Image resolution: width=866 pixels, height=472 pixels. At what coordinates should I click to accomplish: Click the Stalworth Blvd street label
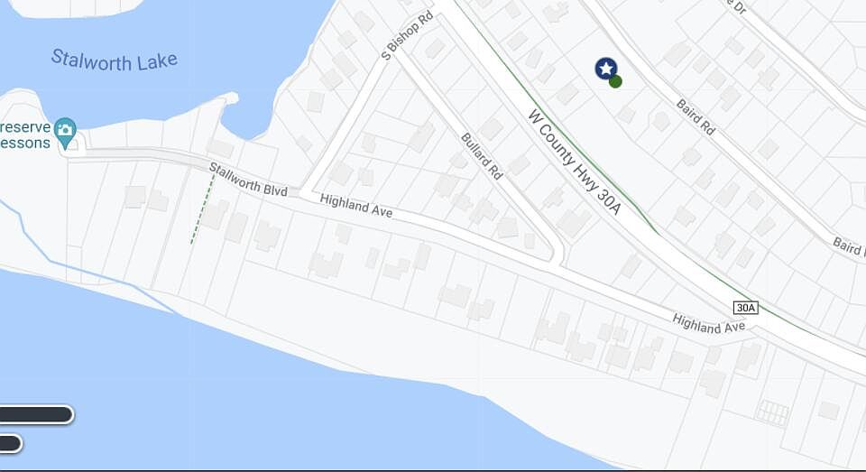249,180
